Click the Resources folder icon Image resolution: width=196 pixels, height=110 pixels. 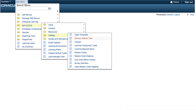pyautogui.click(x=44, y=32)
